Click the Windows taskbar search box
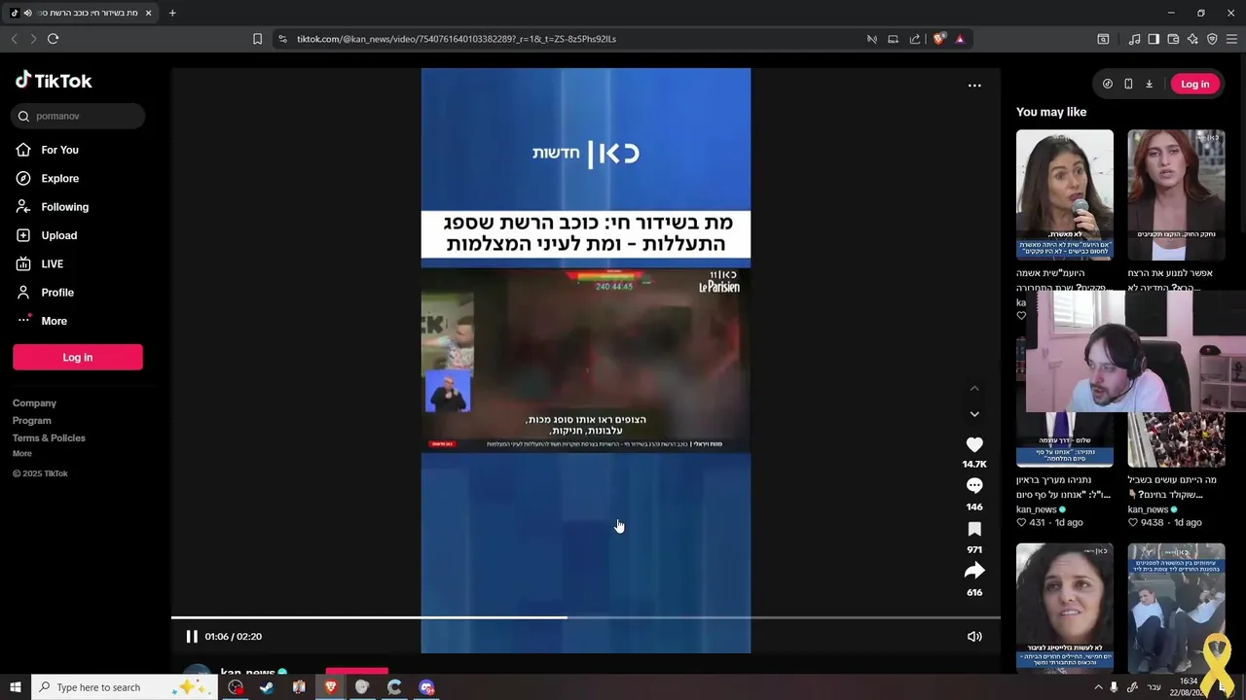This screenshot has width=1246, height=700. click(123, 687)
